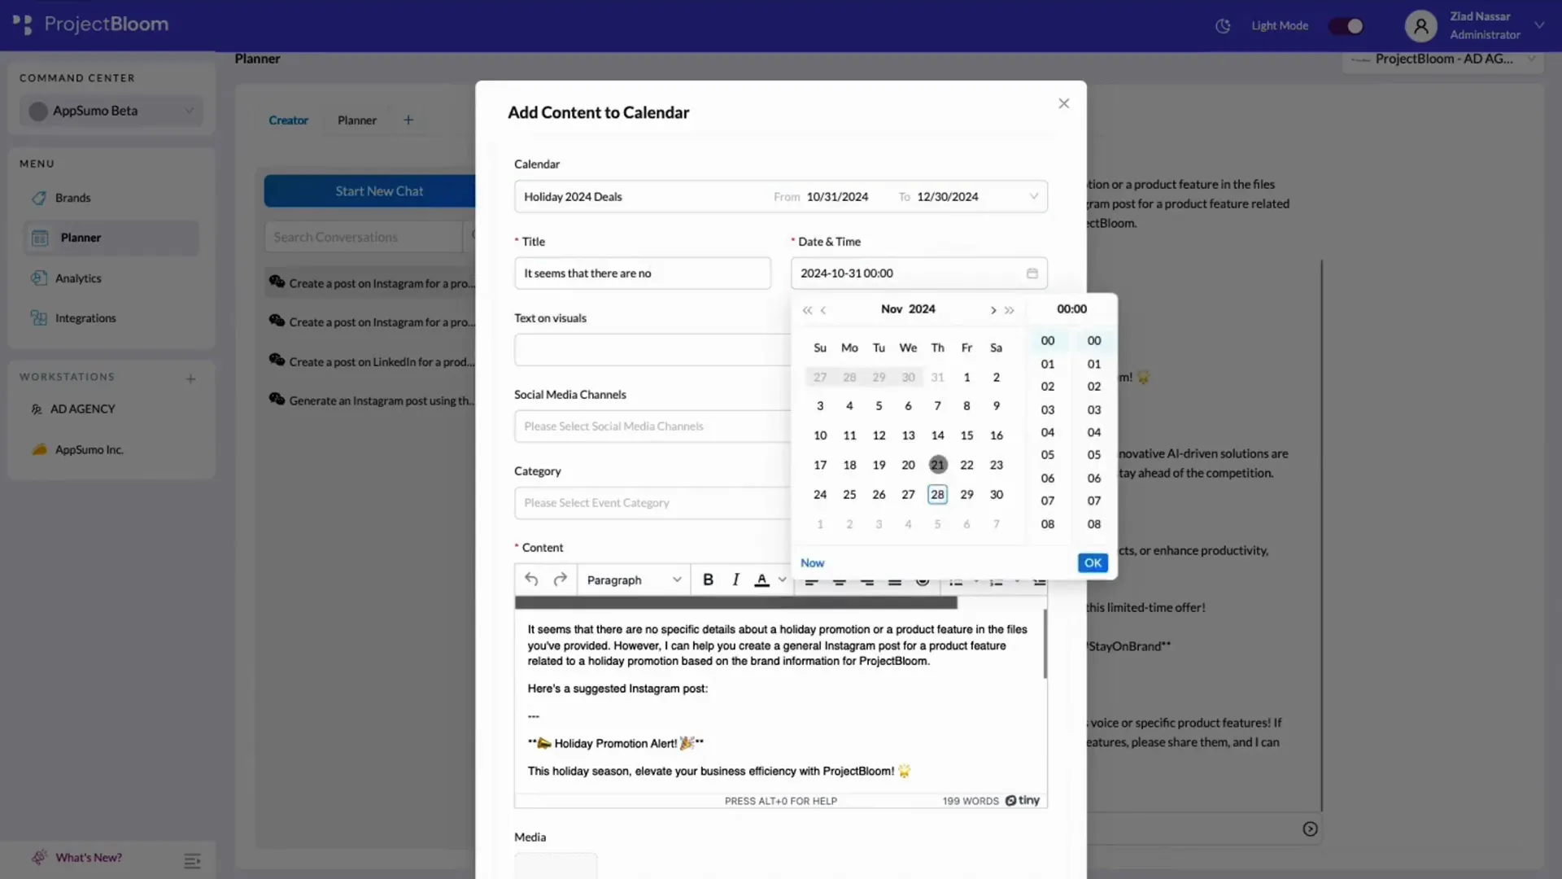Select hour 05 in time column
Image resolution: width=1562 pixels, height=879 pixels.
pyautogui.click(x=1048, y=455)
